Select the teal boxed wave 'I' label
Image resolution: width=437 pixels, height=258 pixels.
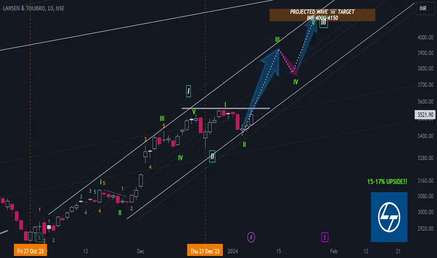(x=188, y=91)
